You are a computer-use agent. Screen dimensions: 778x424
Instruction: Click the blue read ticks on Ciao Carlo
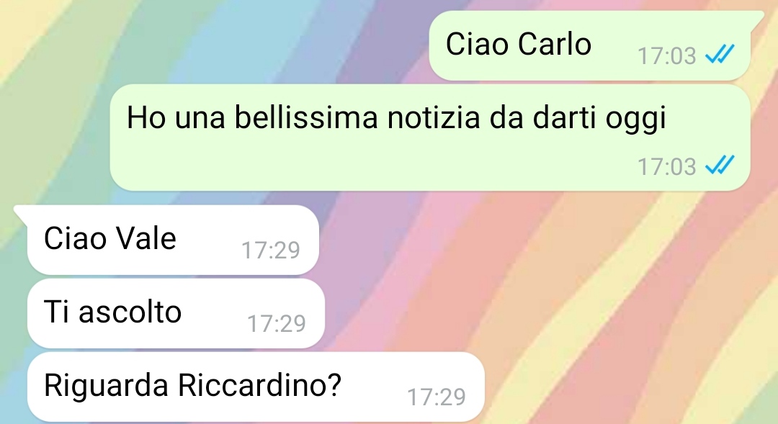(720, 54)
